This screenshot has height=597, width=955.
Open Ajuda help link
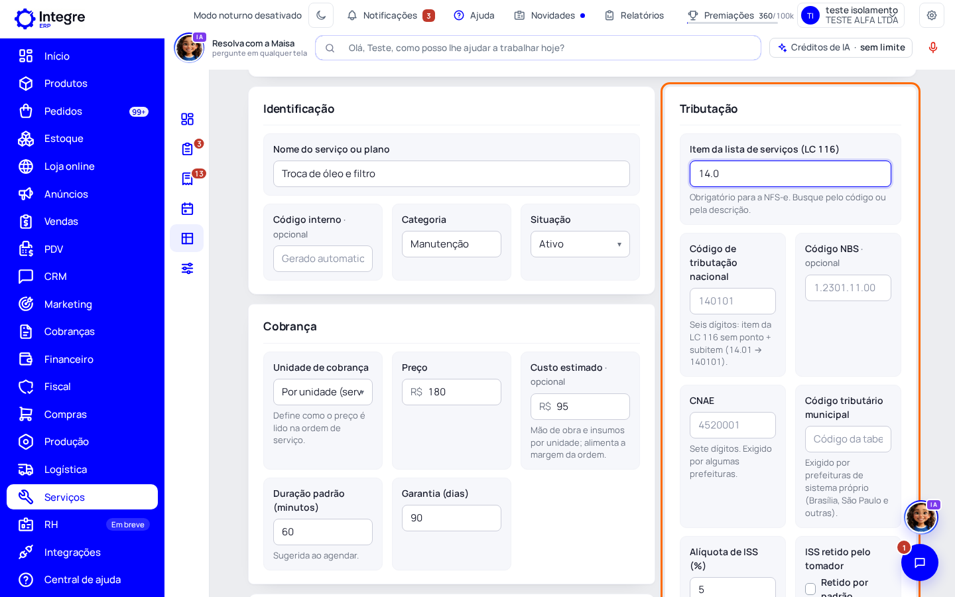coord(474,15)
